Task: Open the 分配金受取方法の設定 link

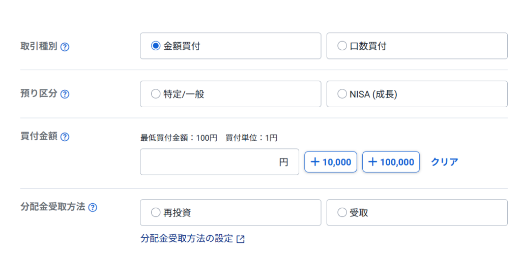Action: (187, 238)
